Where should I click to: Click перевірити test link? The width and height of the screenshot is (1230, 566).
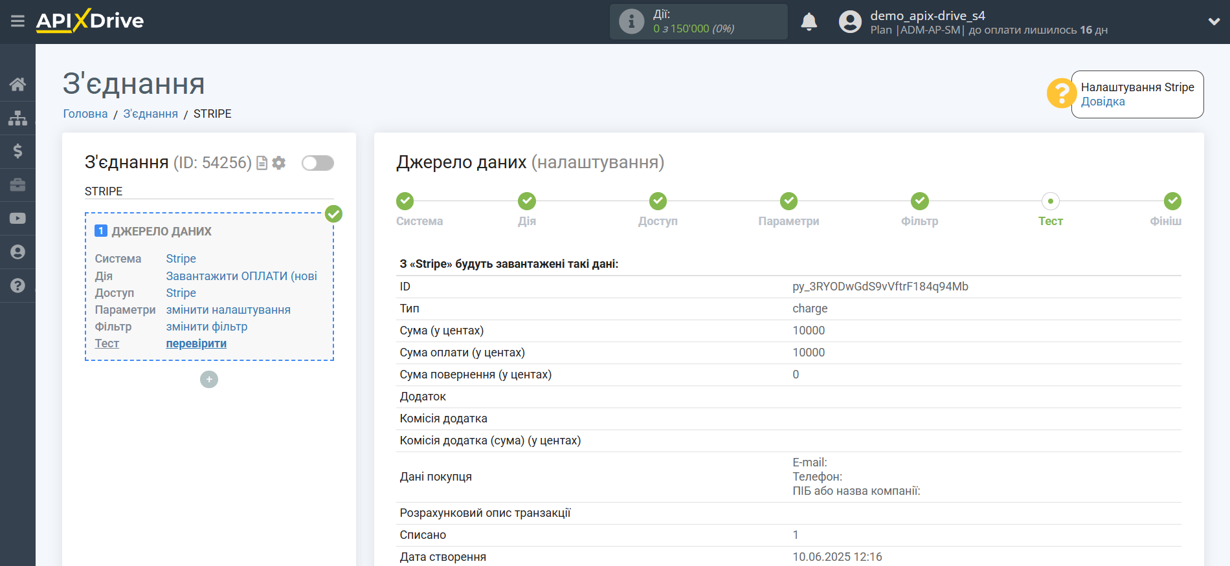click(x=196, y=343)
